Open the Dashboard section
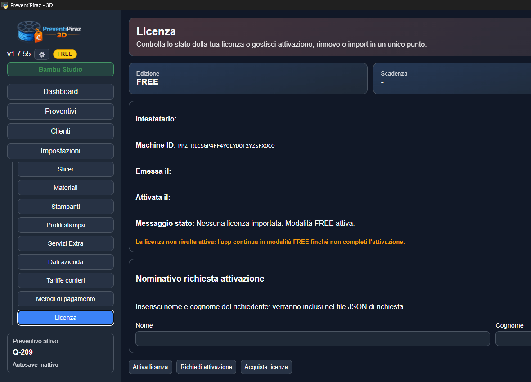 tap(60, 92)
